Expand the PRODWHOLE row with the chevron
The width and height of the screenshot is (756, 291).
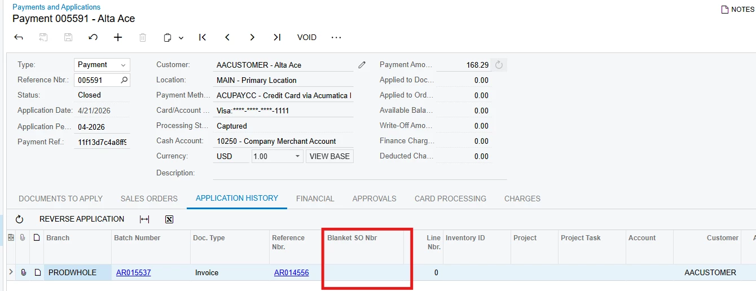click(11, 272)
